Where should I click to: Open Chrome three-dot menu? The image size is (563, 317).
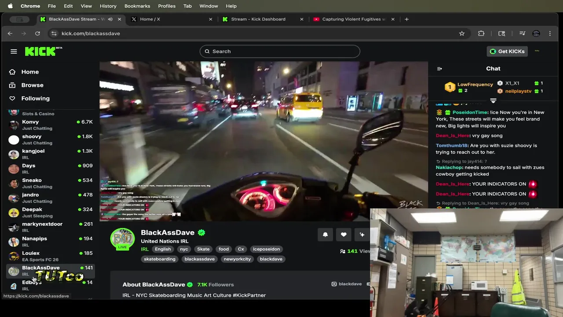(x=550, y=33)
